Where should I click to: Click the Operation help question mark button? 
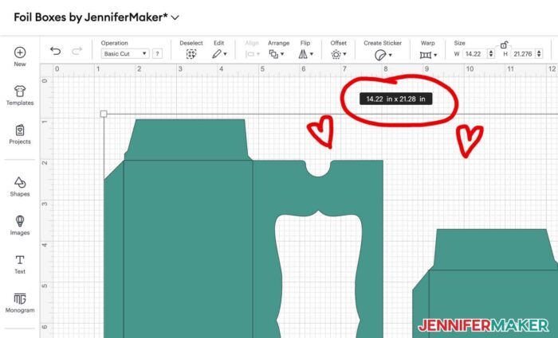(157, 53)
